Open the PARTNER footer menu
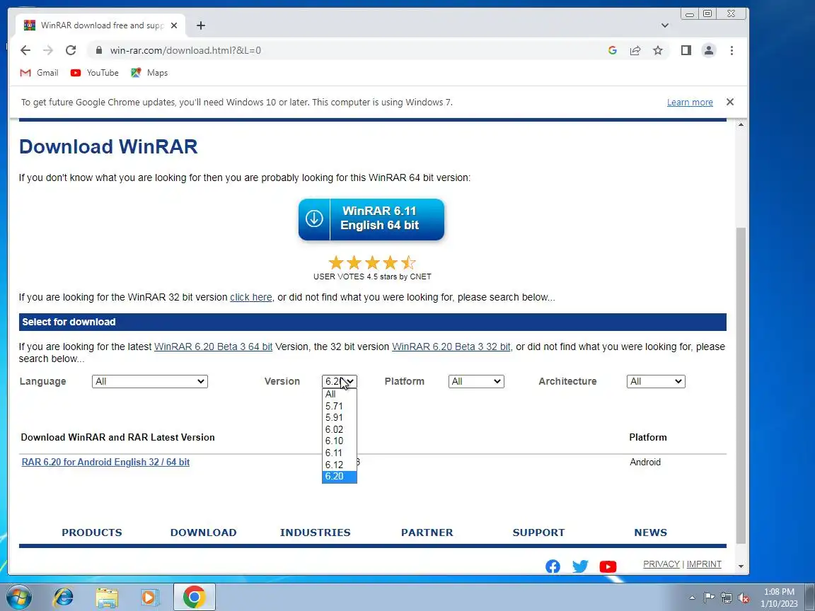 click(427, 533)
